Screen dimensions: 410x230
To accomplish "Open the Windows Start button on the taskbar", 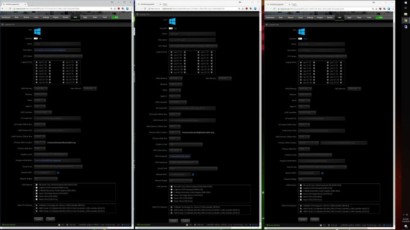I will [405, 3].
